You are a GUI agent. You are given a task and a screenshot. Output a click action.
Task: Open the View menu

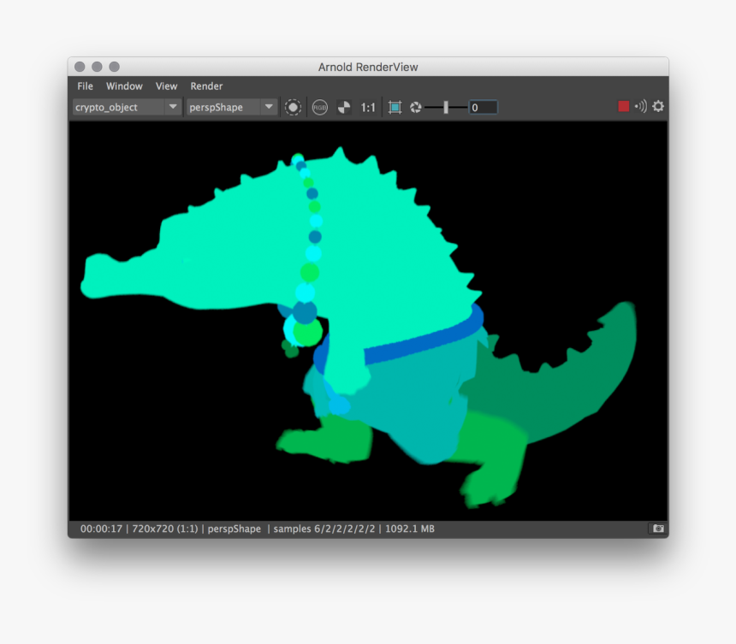point(166,86)
